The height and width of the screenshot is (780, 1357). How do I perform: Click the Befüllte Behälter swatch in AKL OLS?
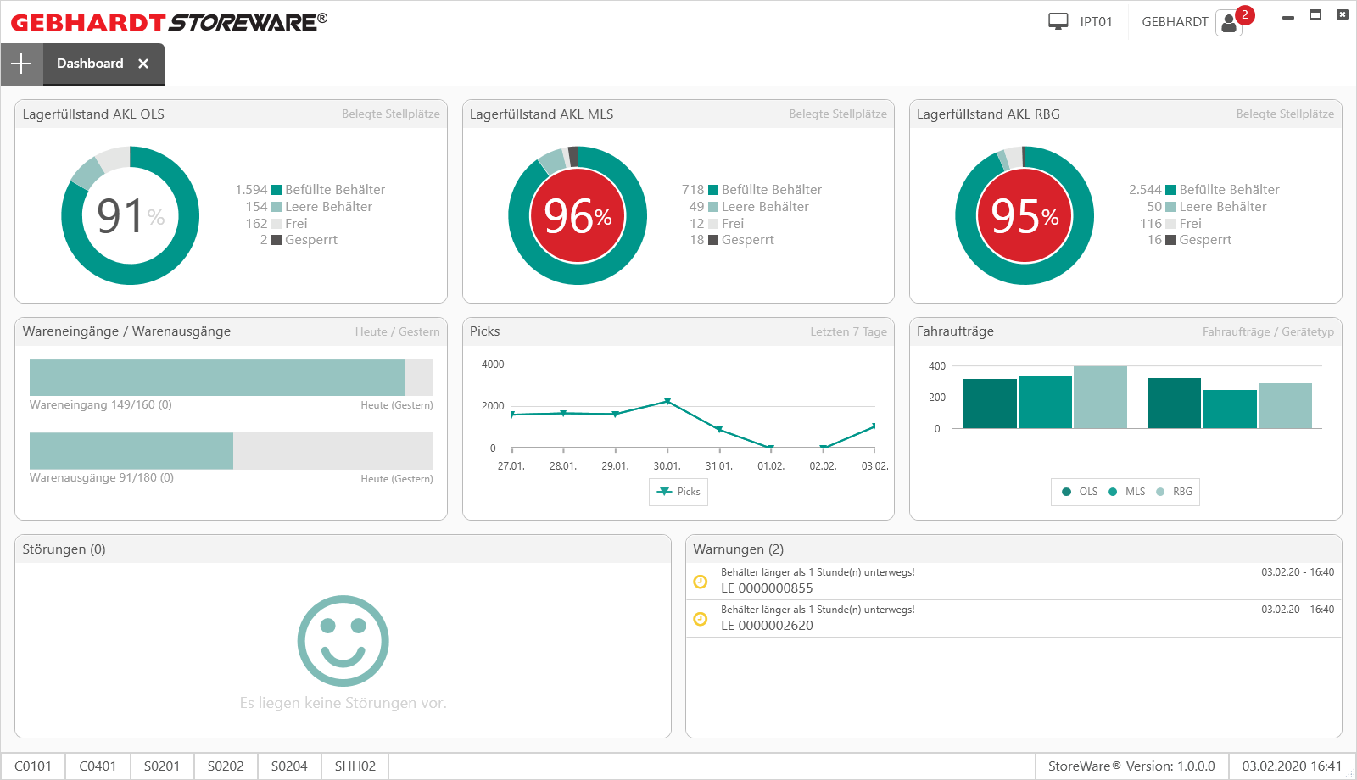tap(276, 190)
